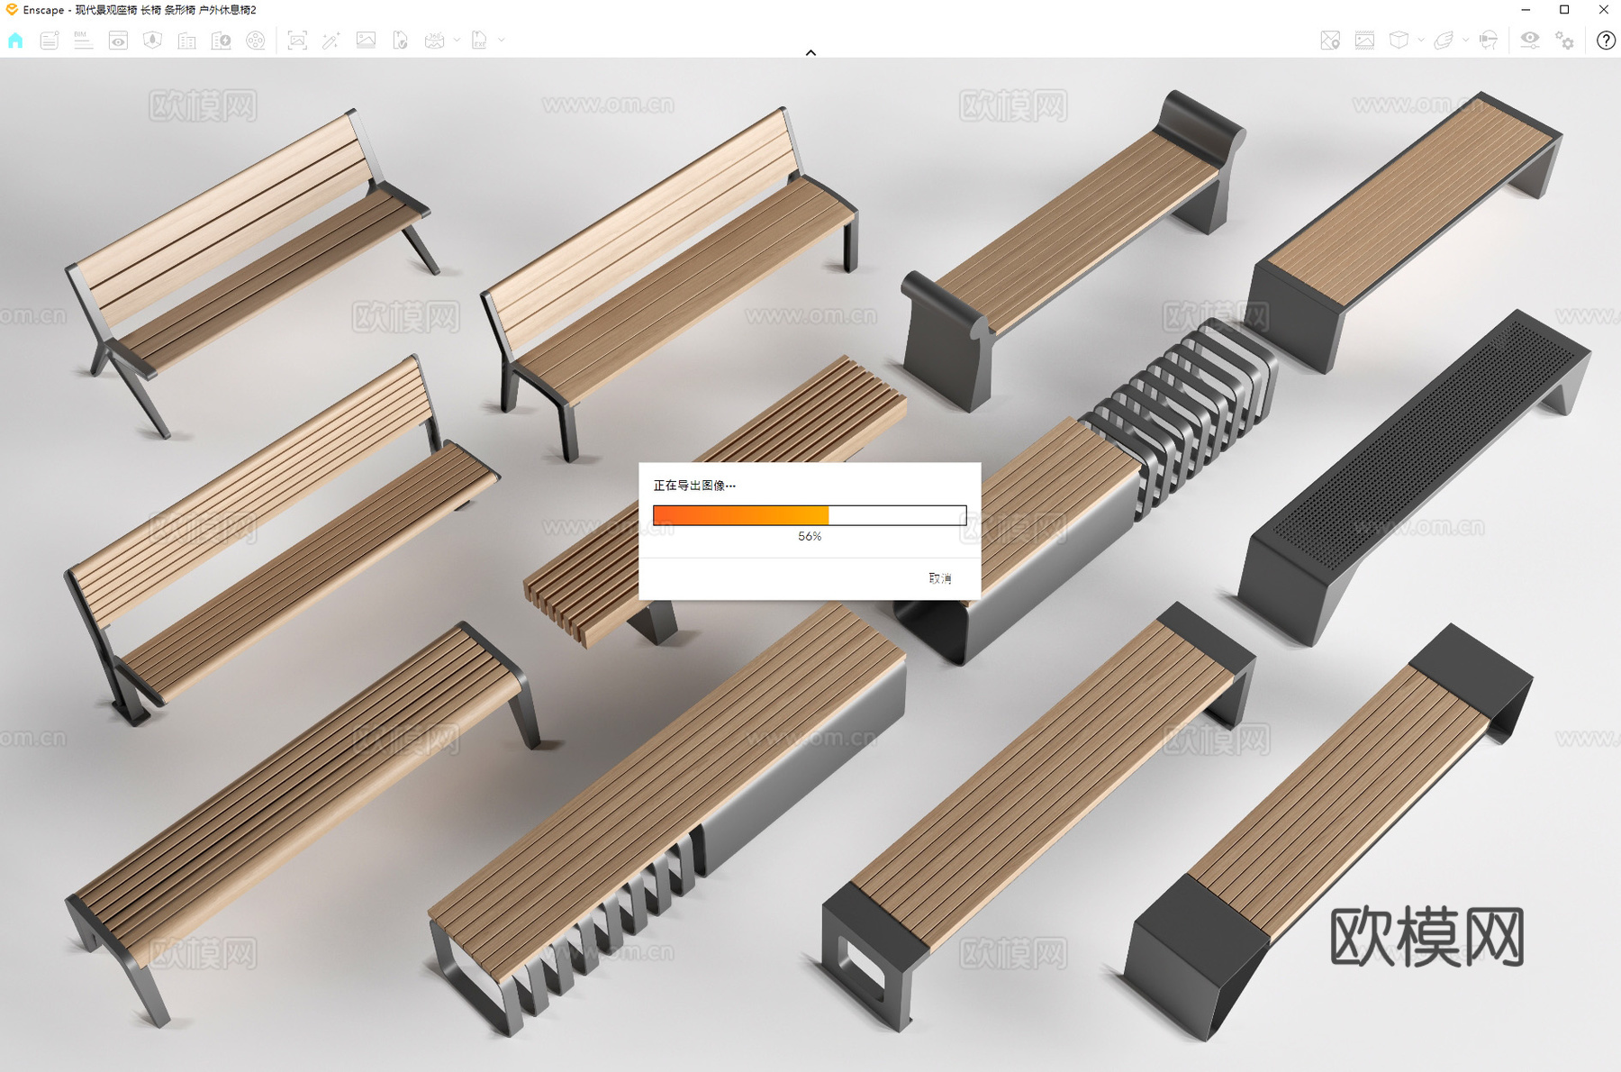
Task: Open the view management eye icon
Action: 118,41
